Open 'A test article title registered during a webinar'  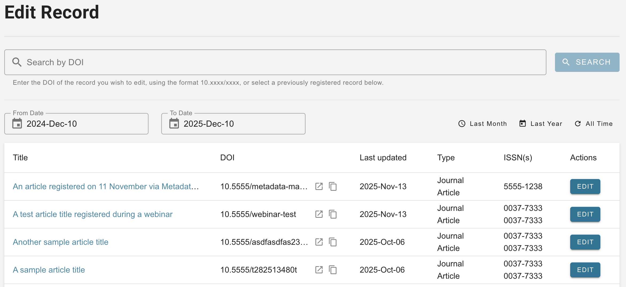pos(93,214)
